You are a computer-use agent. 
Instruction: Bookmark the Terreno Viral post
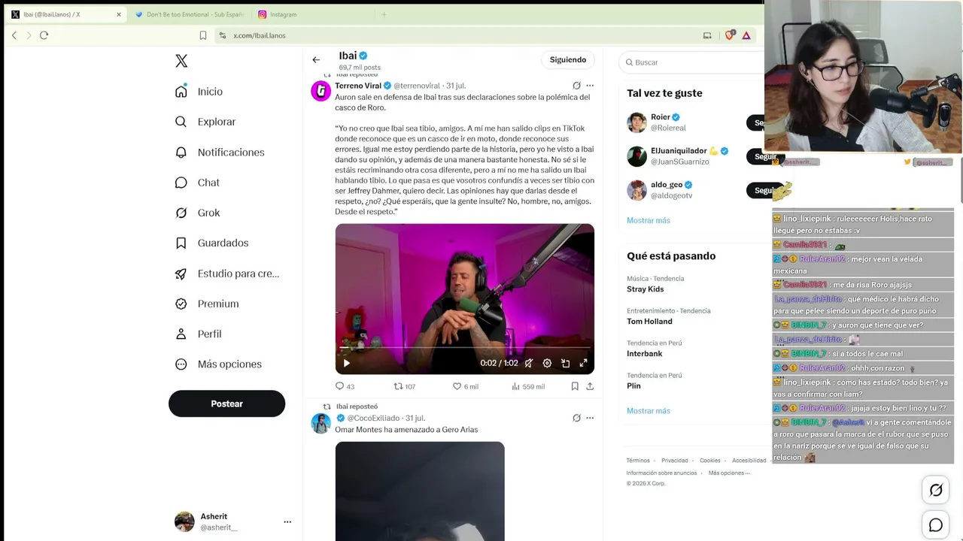click(575, 386)
